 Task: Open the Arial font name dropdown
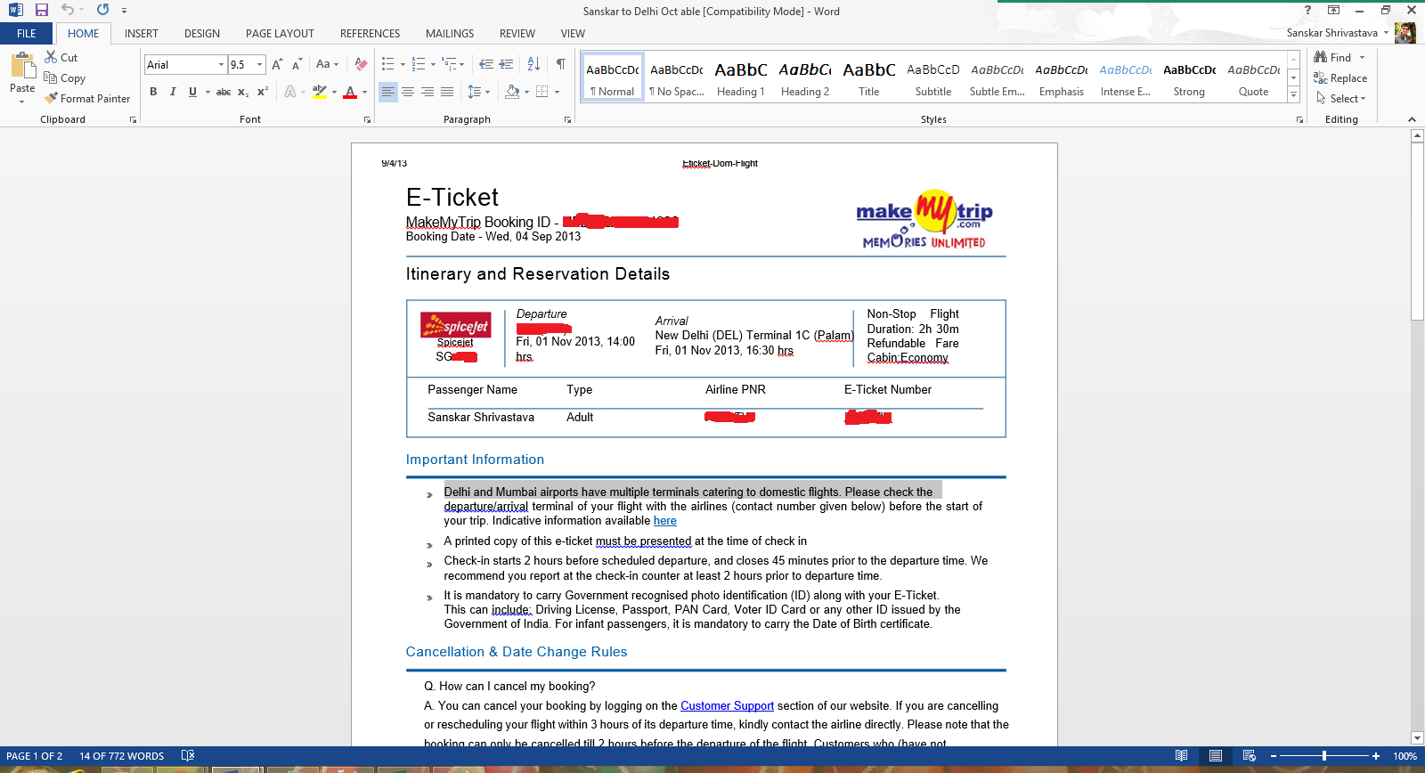pos(221,64)
